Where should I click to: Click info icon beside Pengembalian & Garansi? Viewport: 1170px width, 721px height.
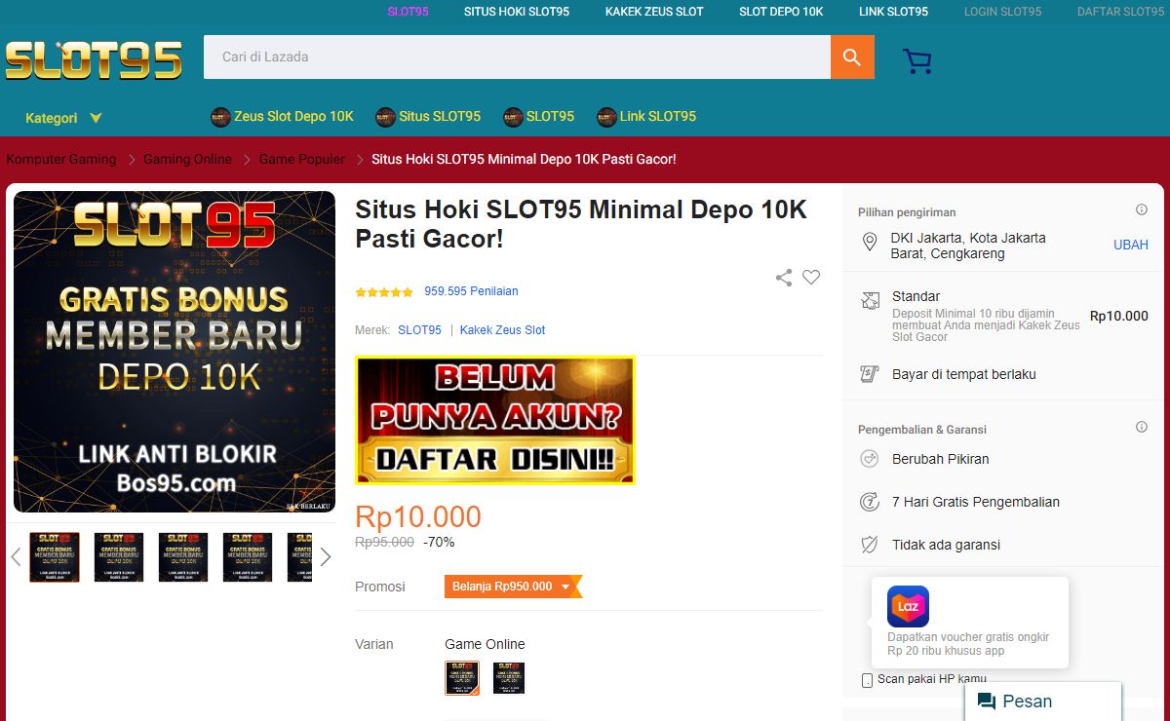pyautogui.click(x=1142, y=428)
